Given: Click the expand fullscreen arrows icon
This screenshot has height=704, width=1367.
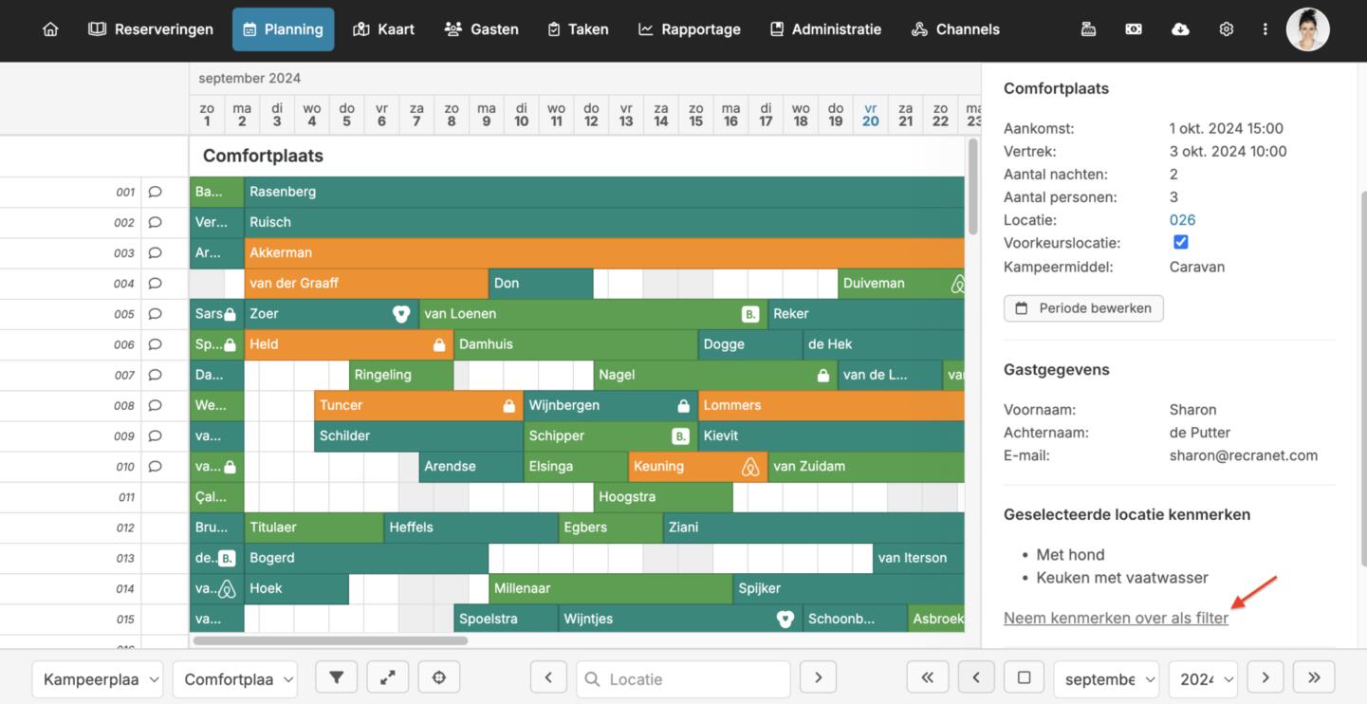Looking at the screenshot, I should pos(388,677).
